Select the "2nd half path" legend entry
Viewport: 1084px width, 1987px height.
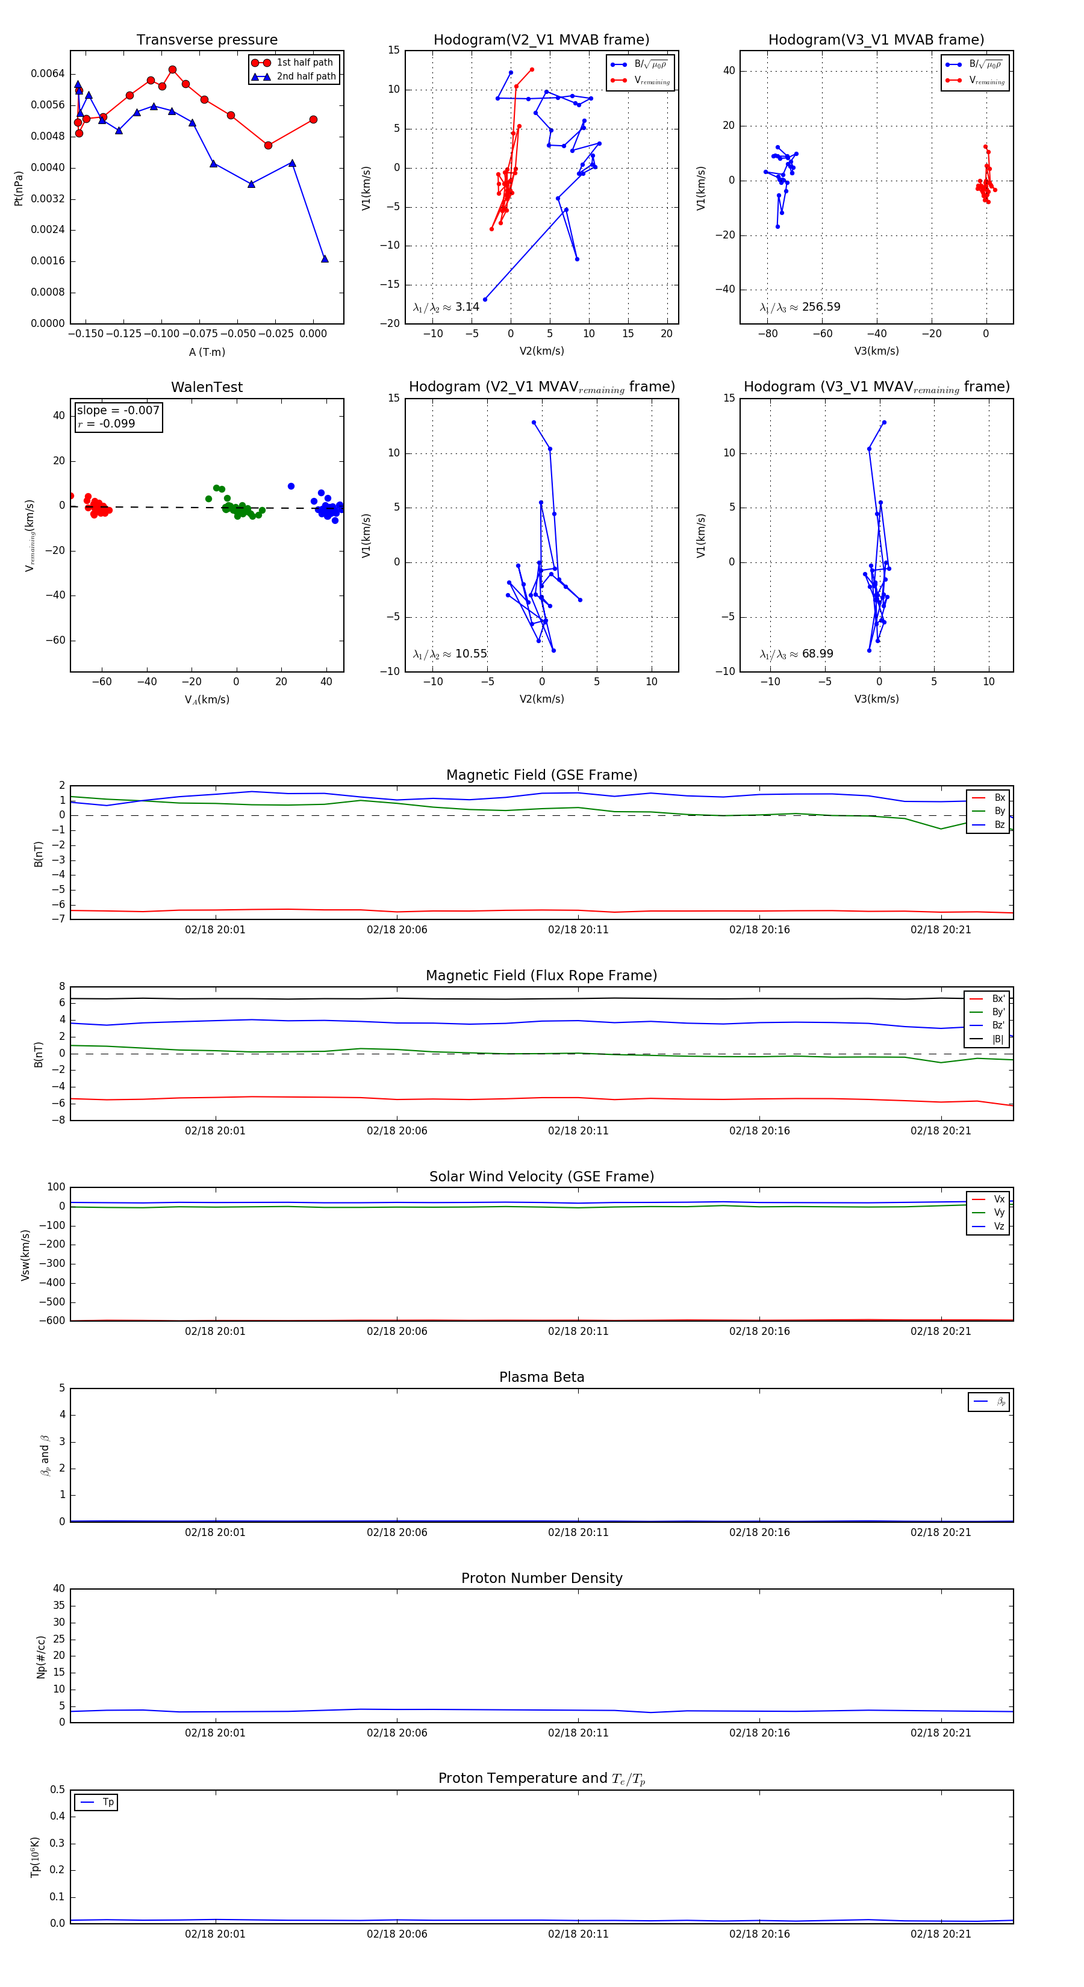294,76
